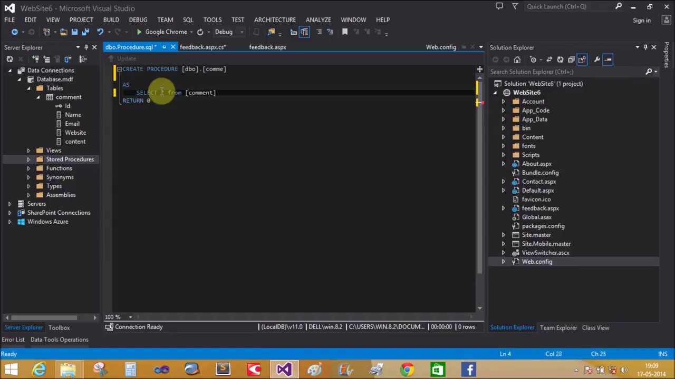The height and width of the screenshot is (379, 675).
Task: Toggle auto-hide pin on Server Explorer
Action: tap(86, 47)
